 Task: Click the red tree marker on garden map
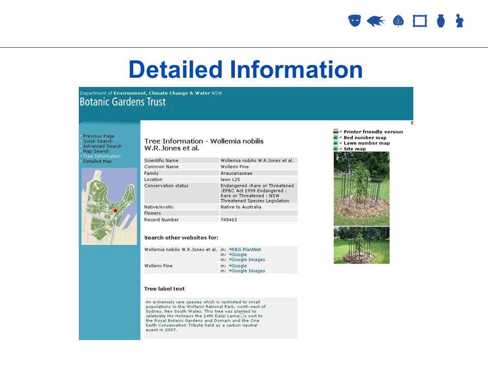click(x=115, y=210)
